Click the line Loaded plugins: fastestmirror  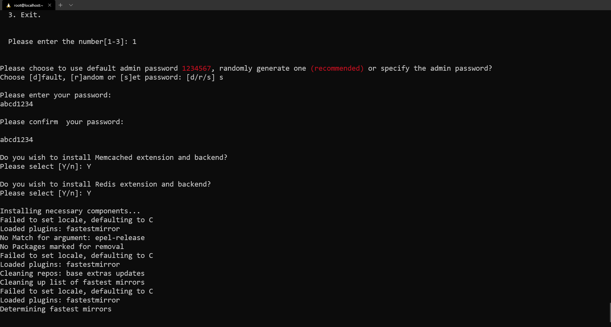60,229
